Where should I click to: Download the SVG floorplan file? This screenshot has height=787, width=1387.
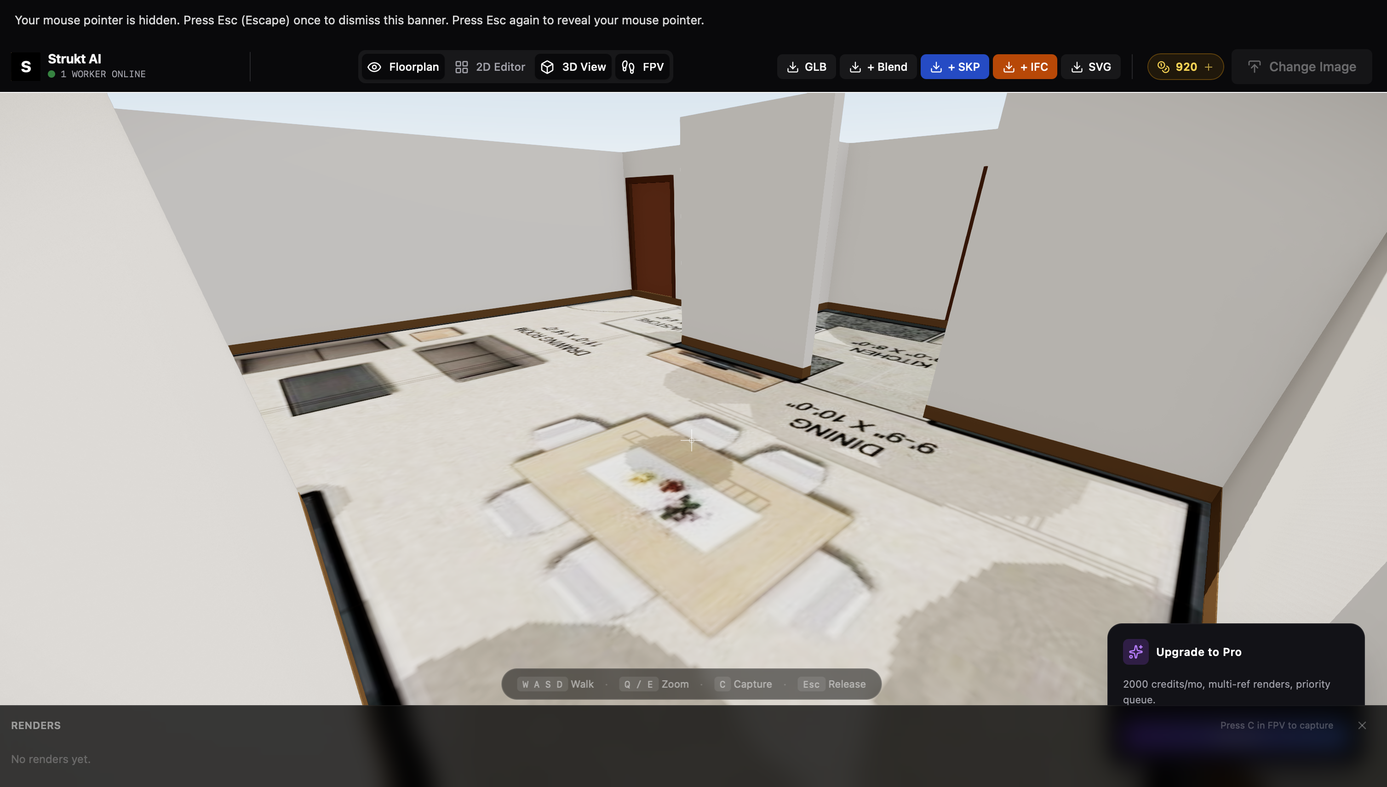click(x=1091, y=67)
